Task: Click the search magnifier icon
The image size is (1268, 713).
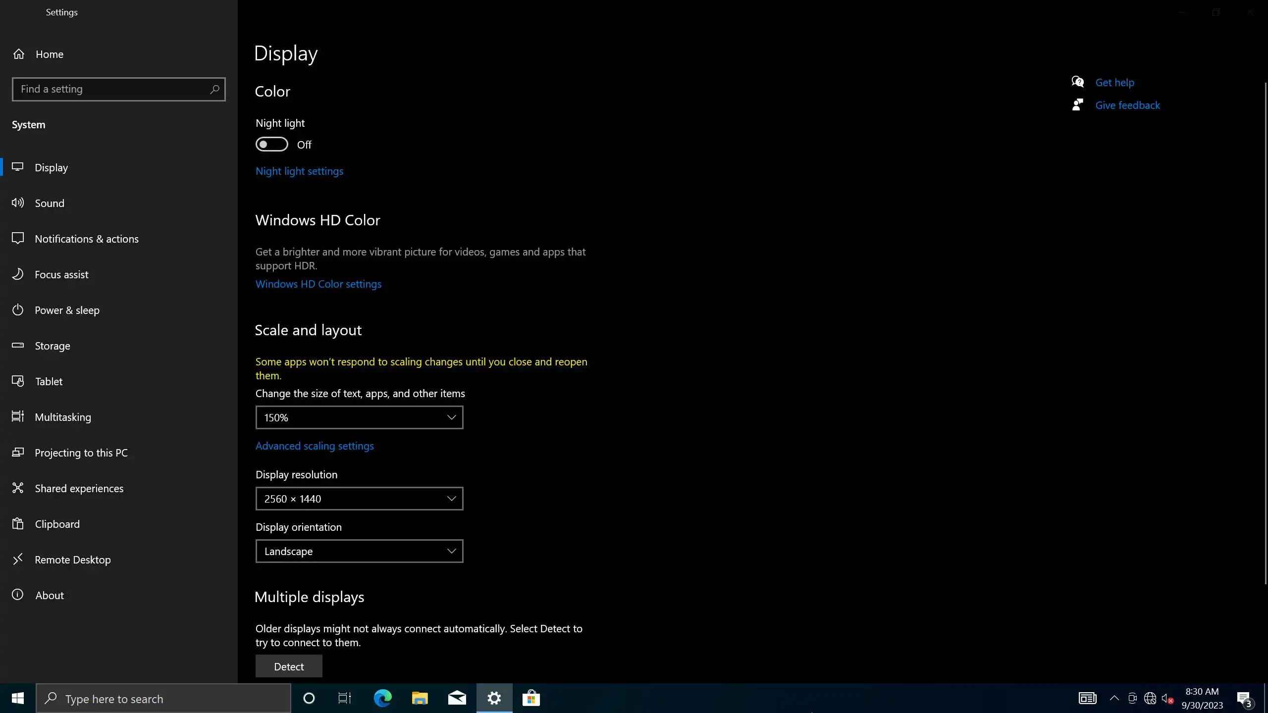Action: pos(214,89)
